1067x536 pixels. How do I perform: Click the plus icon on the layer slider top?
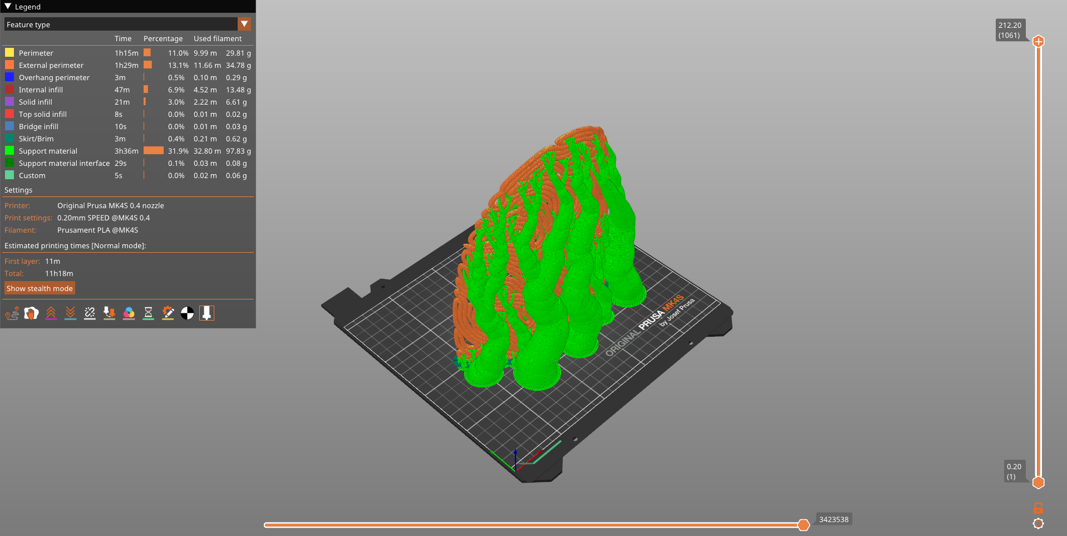(1038, 41)
